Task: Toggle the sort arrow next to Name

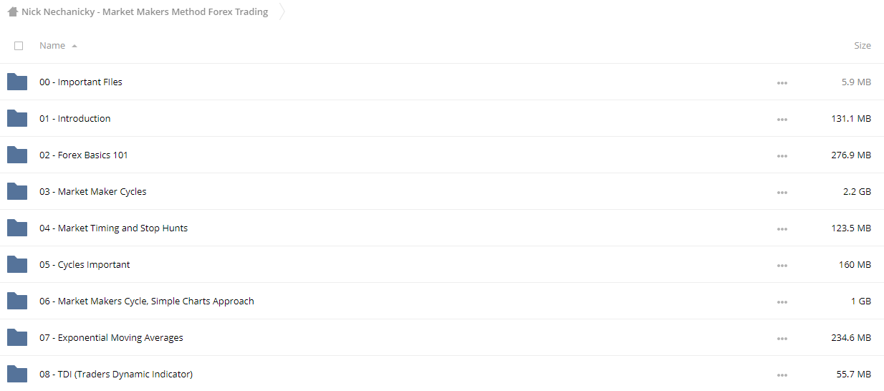Action: tap(75, 46)
